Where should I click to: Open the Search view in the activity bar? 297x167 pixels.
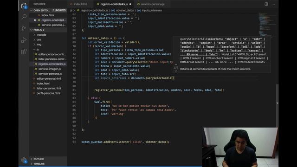(x=24, y=17)
